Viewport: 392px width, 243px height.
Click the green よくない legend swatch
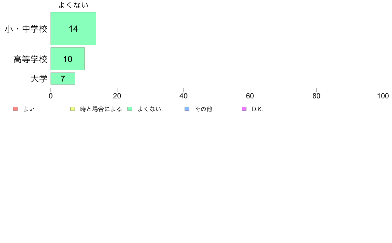130,109
